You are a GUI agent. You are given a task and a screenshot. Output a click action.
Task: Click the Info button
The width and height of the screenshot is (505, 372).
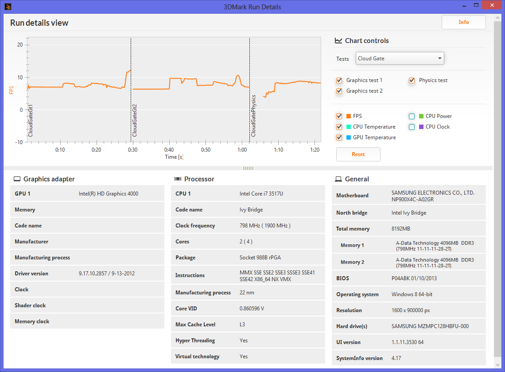coord(463,22)
